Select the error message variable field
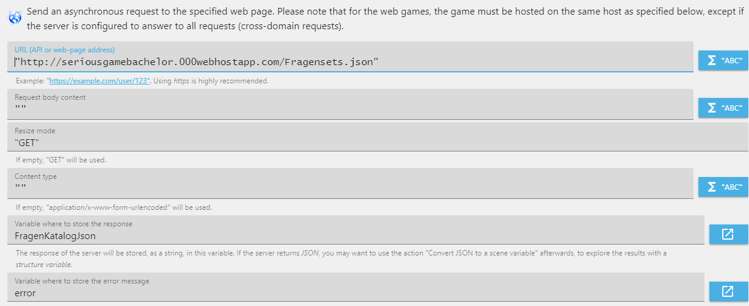Screen dimensions: 749x306 point(356,287)
